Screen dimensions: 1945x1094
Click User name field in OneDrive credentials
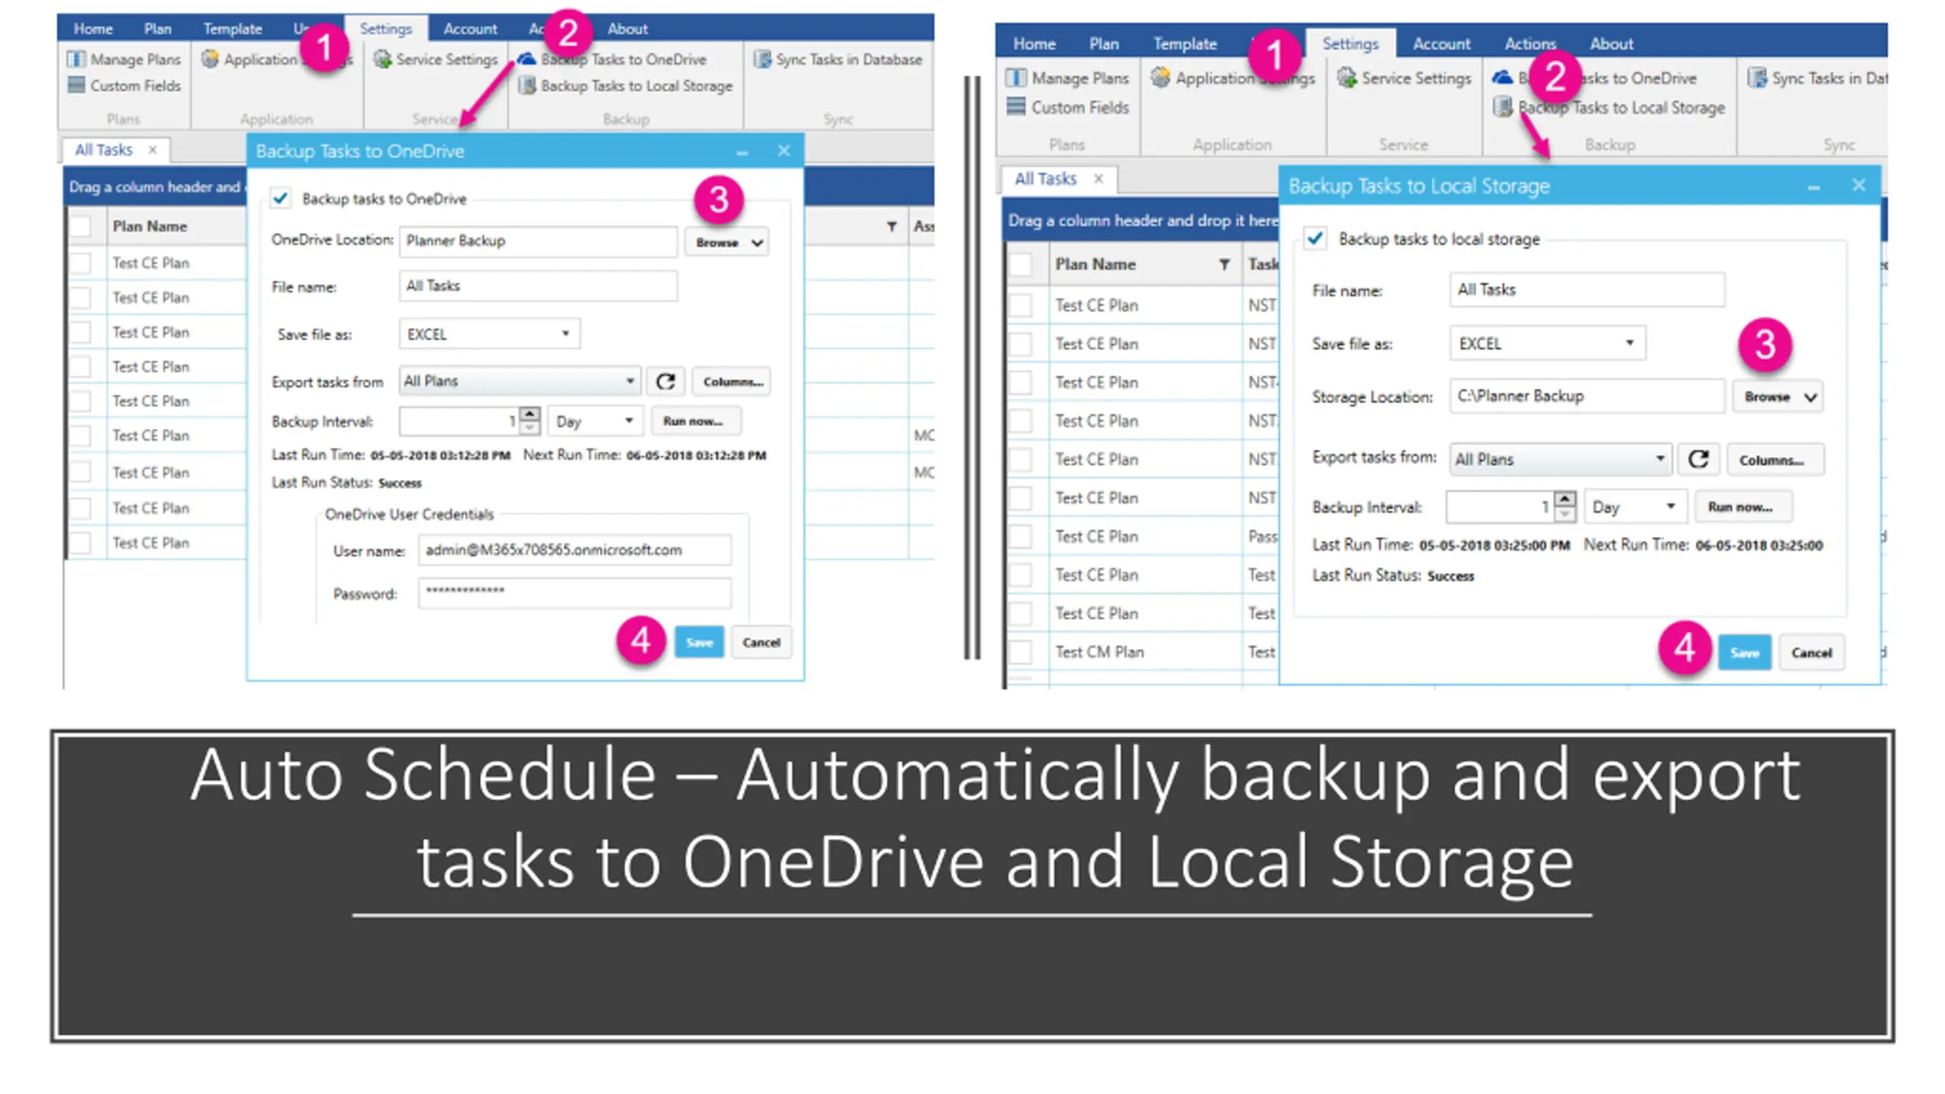(x=574, y=550)
